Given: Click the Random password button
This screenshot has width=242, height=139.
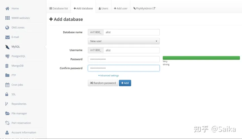Looking at the screenshot, I should [103, 83].
